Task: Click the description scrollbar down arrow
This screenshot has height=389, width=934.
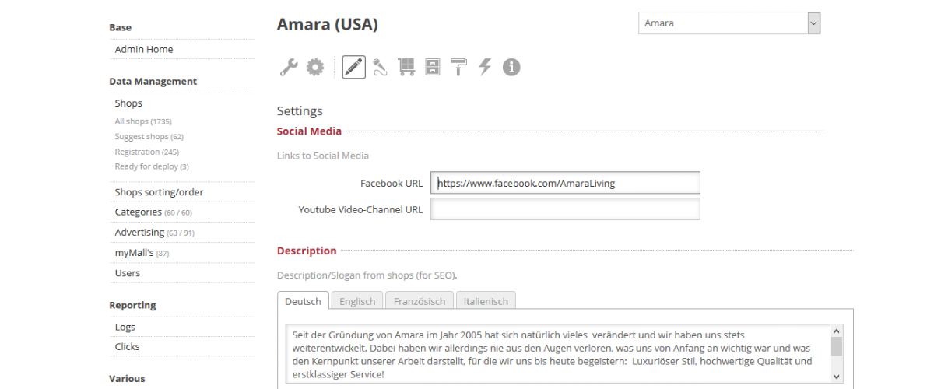Action: (x=837, y=376)
